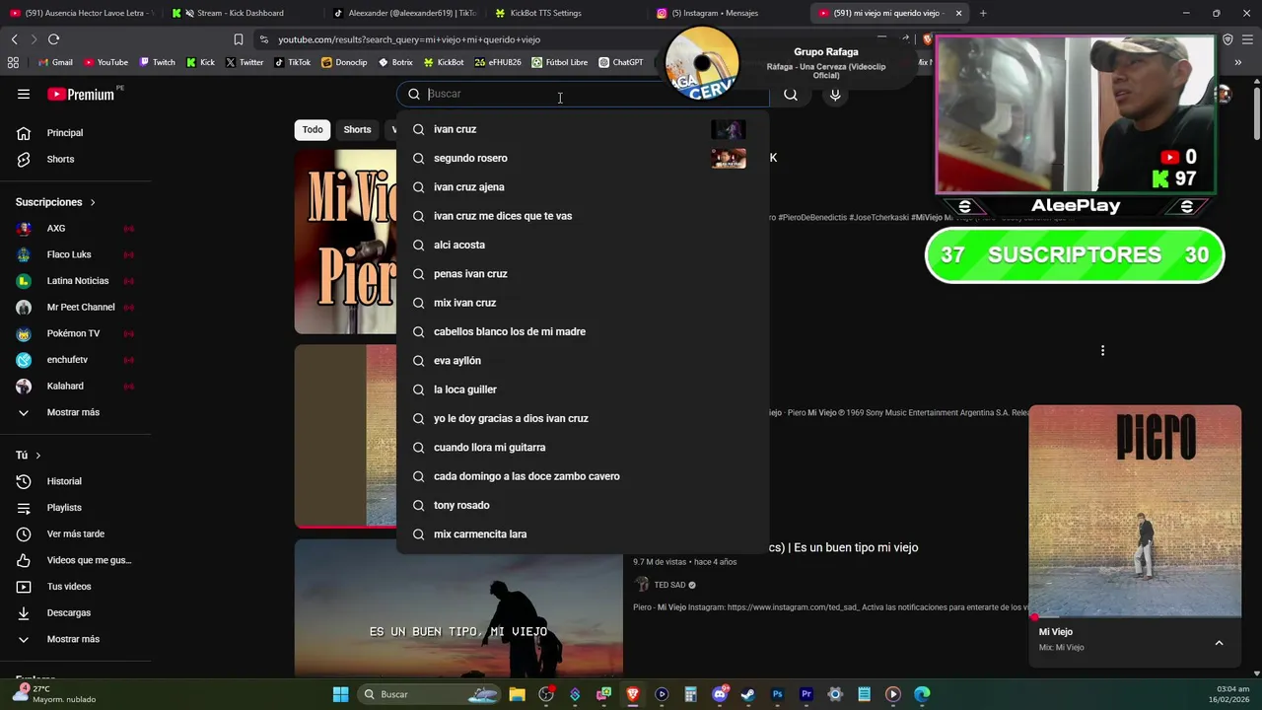The width and height of the screenshot is (1262, 710).
Task: Open Steam from the taskbar
Action: click(x=748, y=694)
